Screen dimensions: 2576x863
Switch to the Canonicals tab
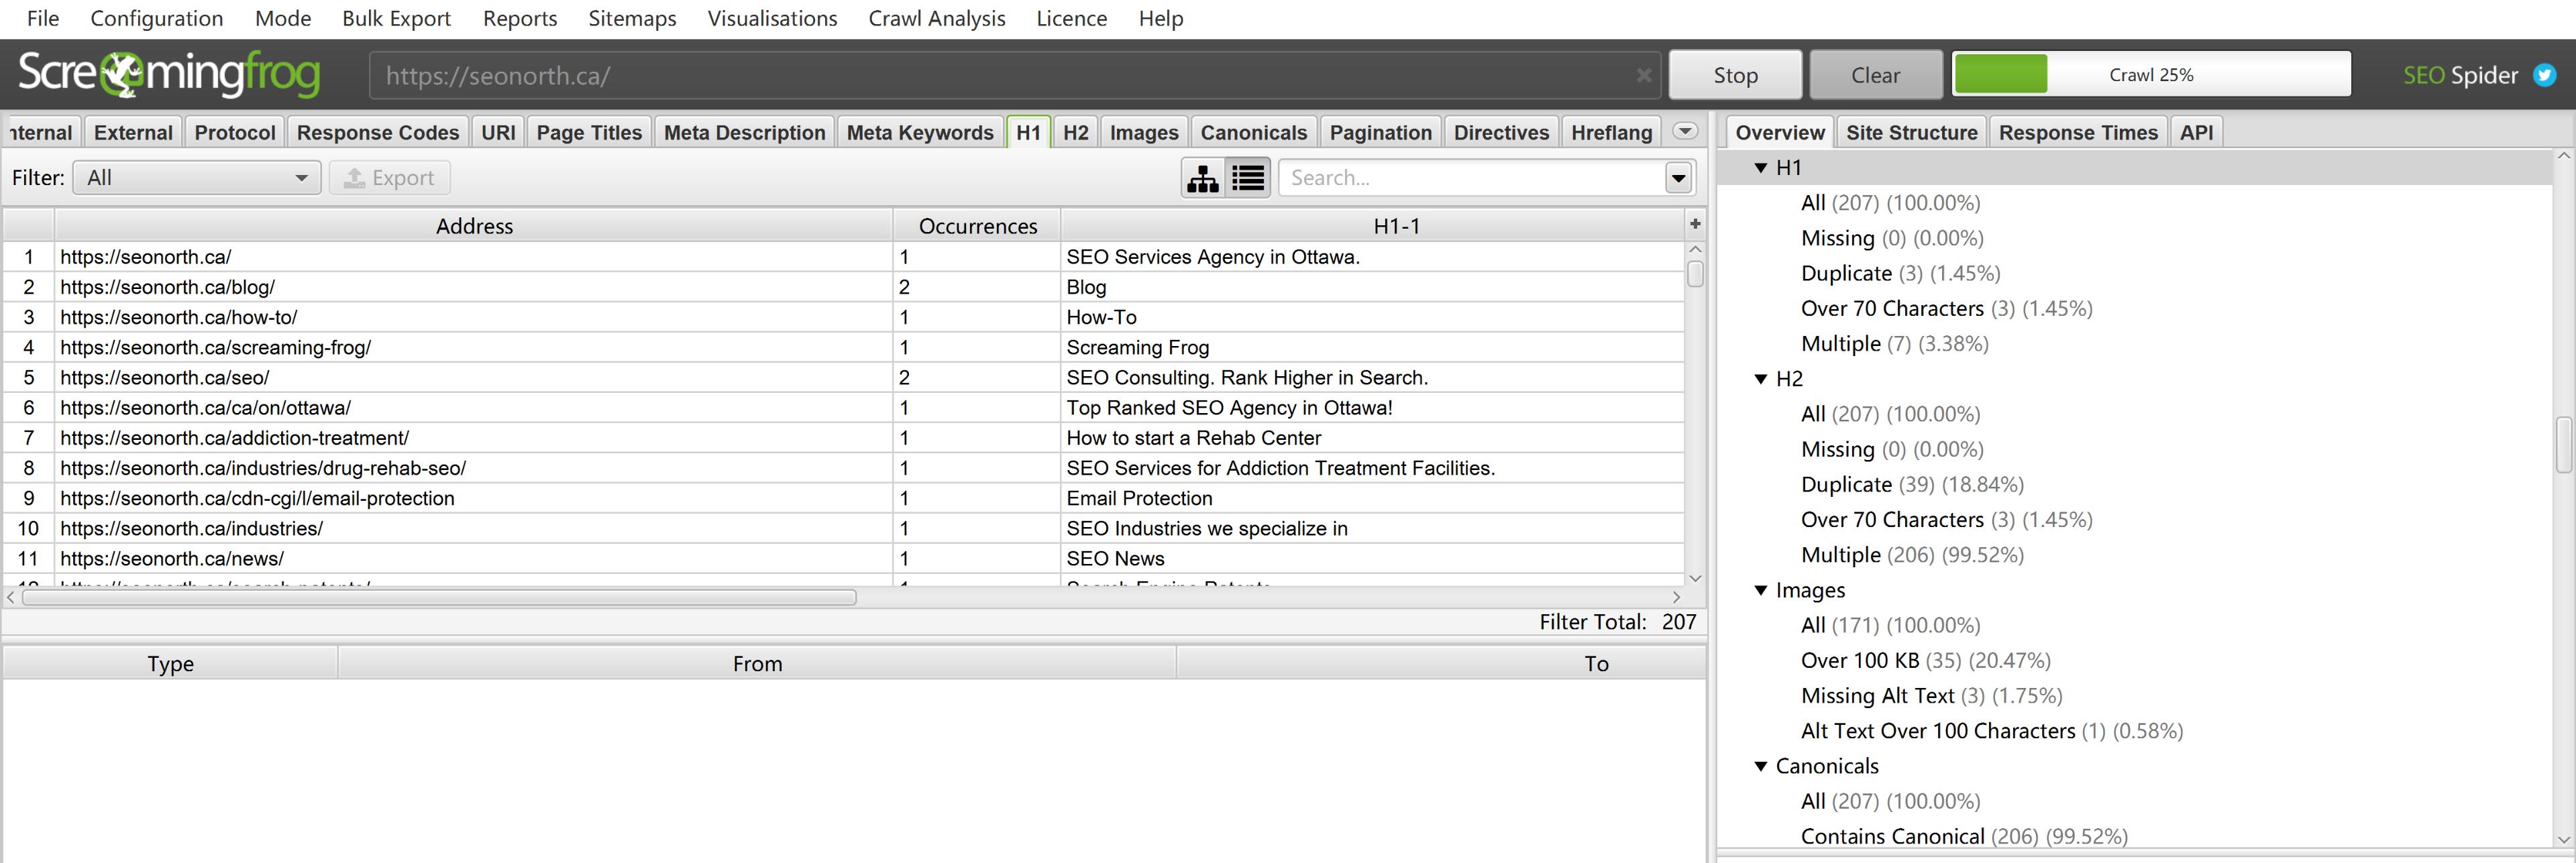point(1254,132)
